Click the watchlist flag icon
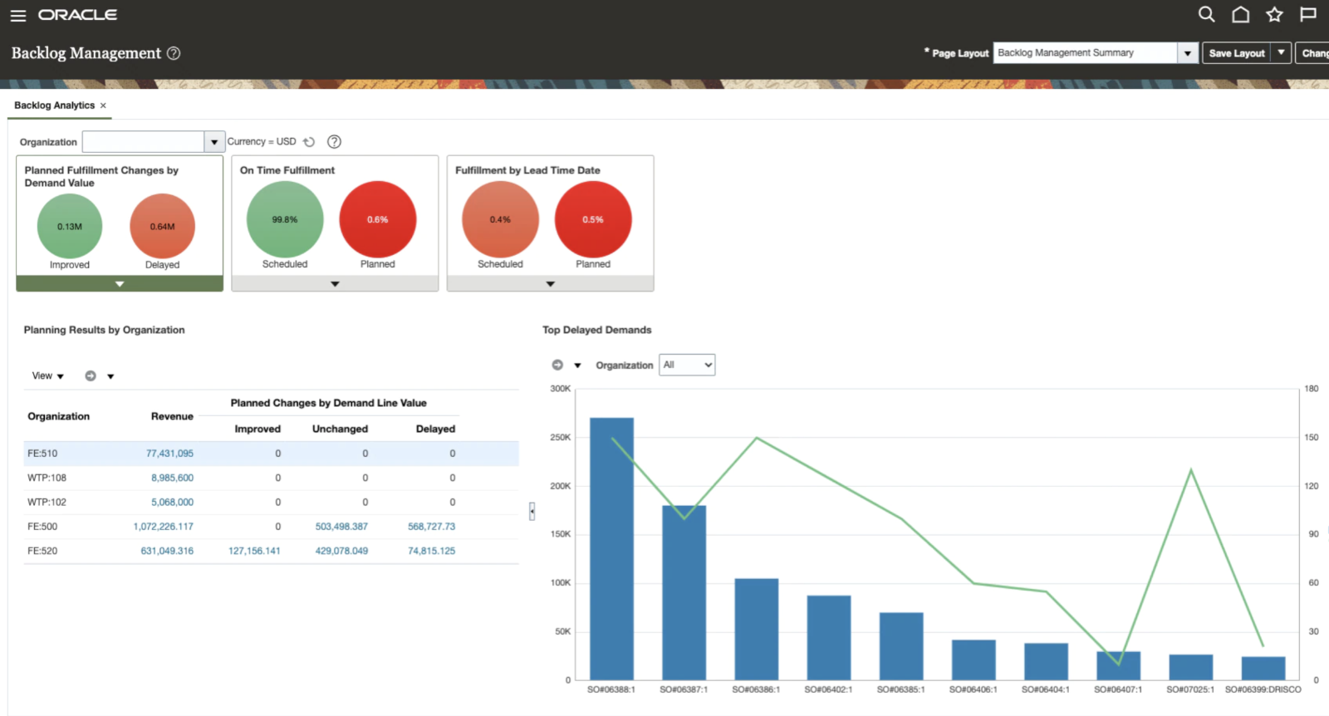This screenshot has width=1329, height=716. (x=1308, y=14)
